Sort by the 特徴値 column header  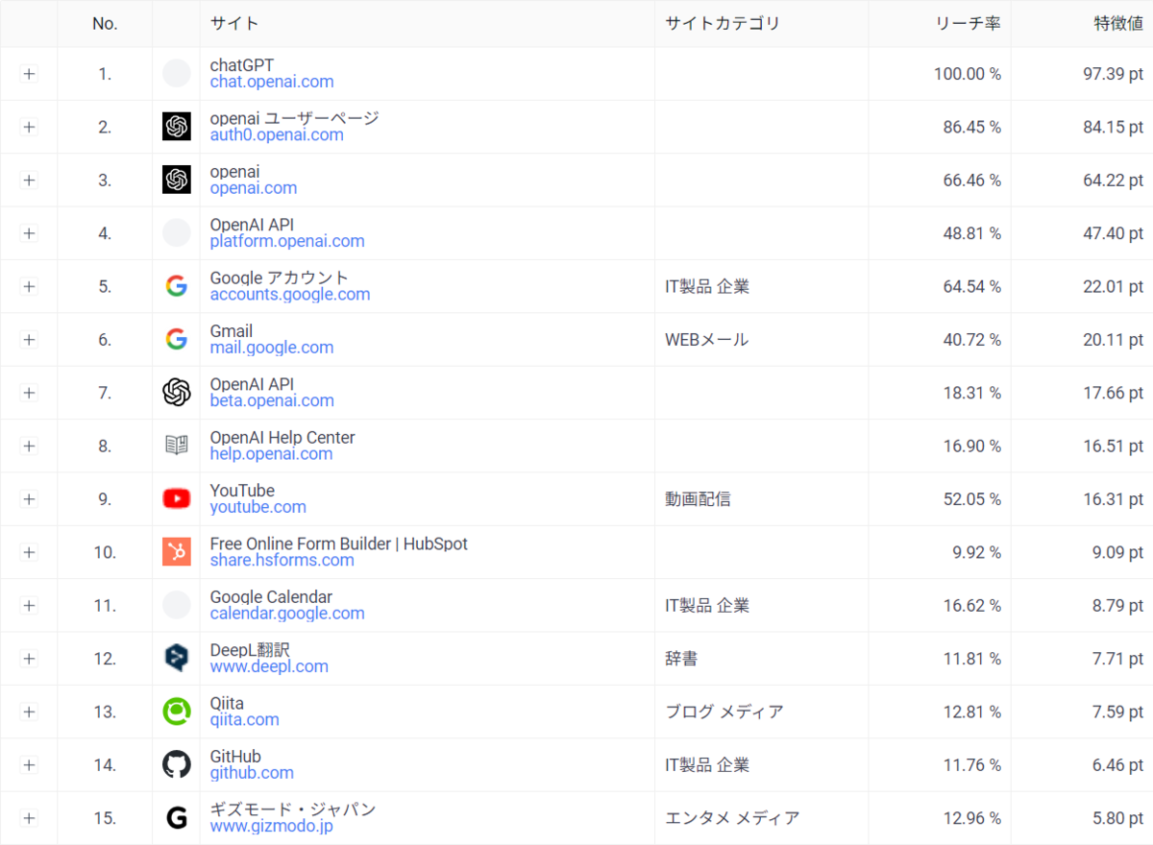pos(1118,23)
